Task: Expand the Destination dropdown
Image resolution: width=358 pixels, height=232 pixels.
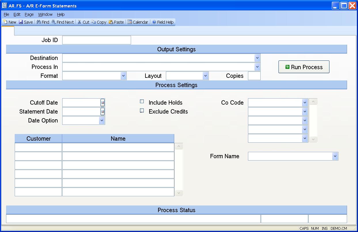Action: tap(257, 58)
